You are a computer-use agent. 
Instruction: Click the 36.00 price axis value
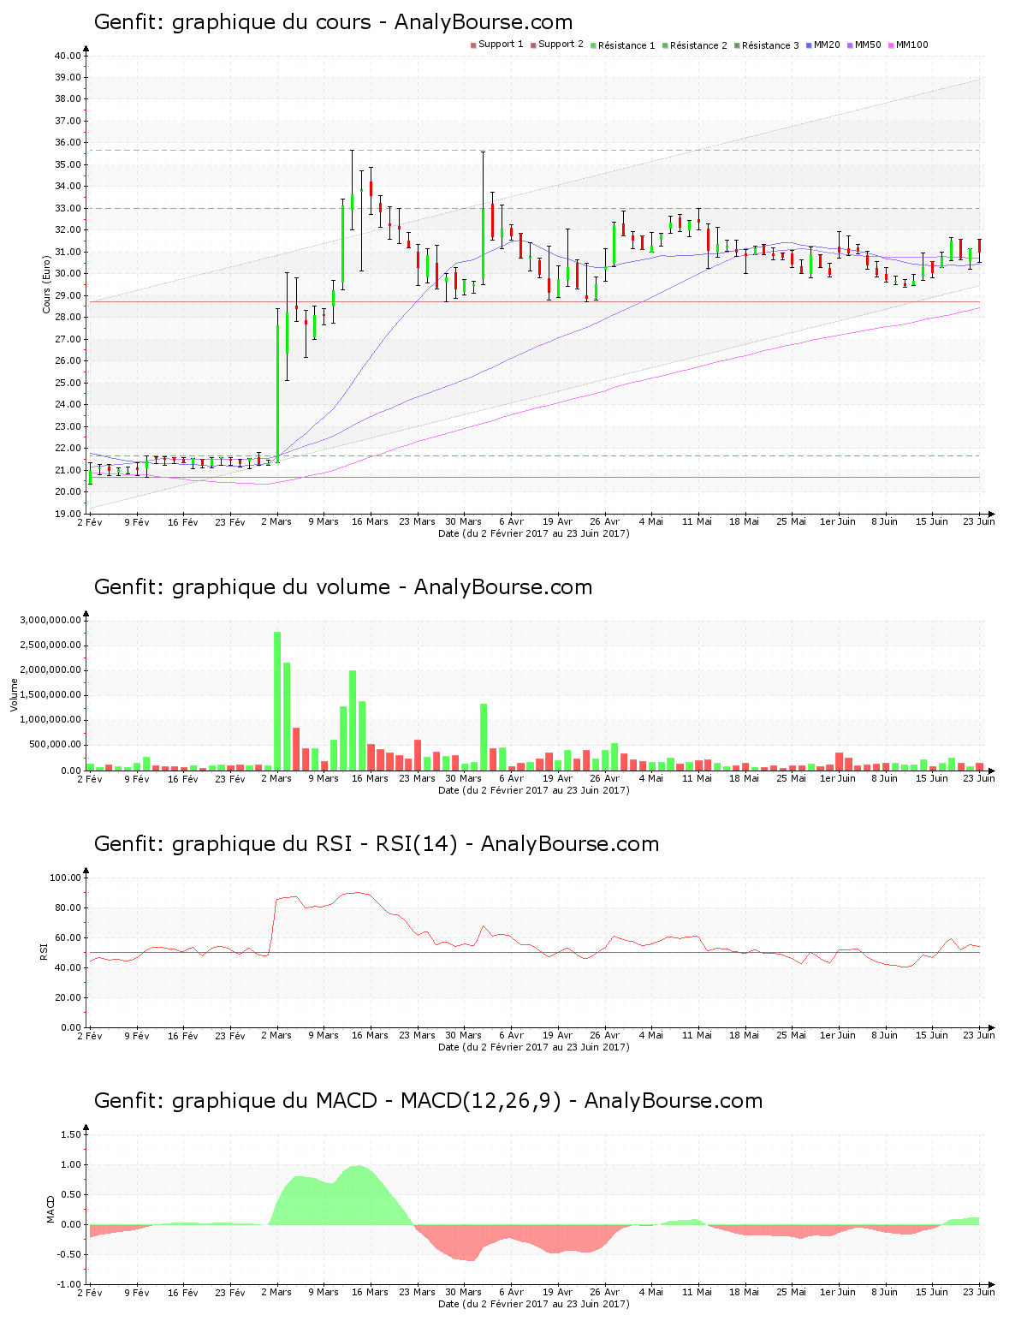(68, 143)
